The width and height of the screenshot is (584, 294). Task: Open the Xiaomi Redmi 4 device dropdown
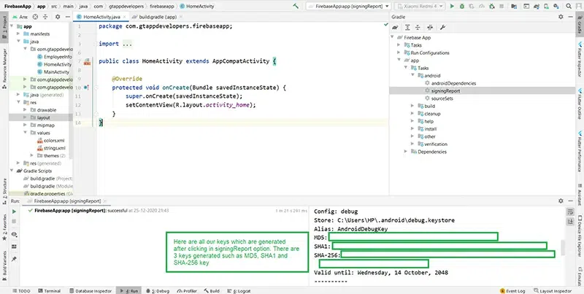pos(419,6)
